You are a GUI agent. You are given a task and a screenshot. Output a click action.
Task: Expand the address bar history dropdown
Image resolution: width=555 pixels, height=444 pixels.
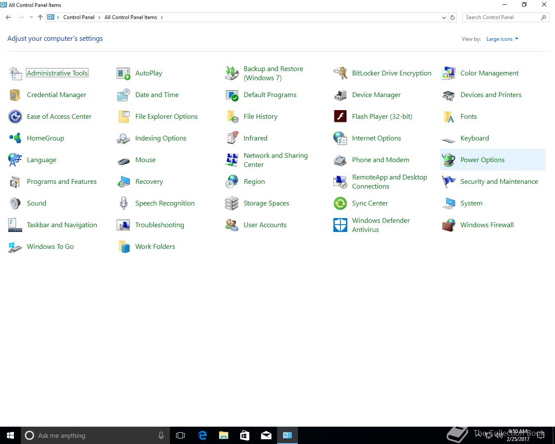point(444,17)
